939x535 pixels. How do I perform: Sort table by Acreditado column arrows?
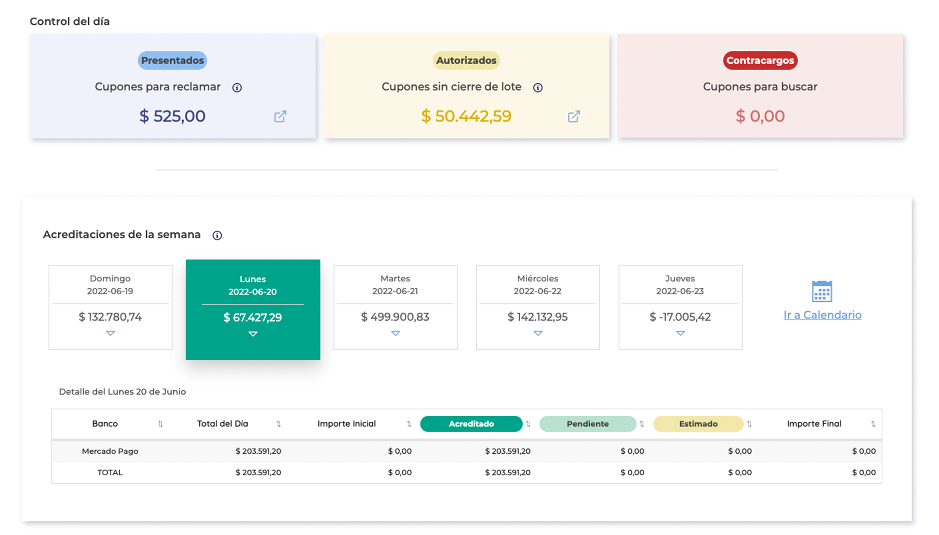coord(528,424)
